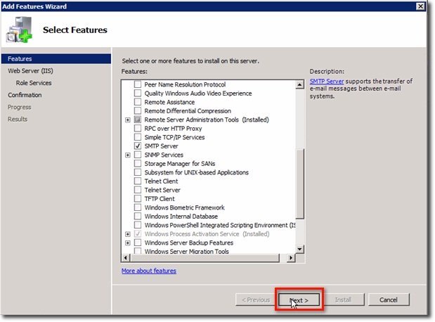This screenshot has height=322, width=435.
Task: Expand Windows Server Backup Features node
Action: point(128,243)
